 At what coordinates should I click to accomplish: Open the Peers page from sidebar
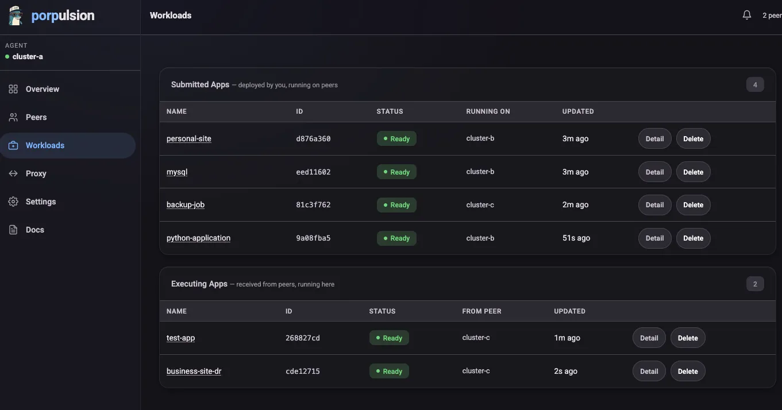tap(36, 117)
